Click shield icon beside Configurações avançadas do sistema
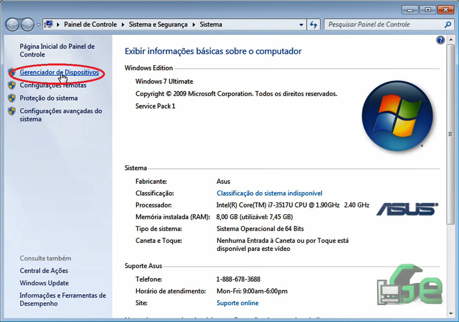The image size is (459, 322). click(12, 111)
